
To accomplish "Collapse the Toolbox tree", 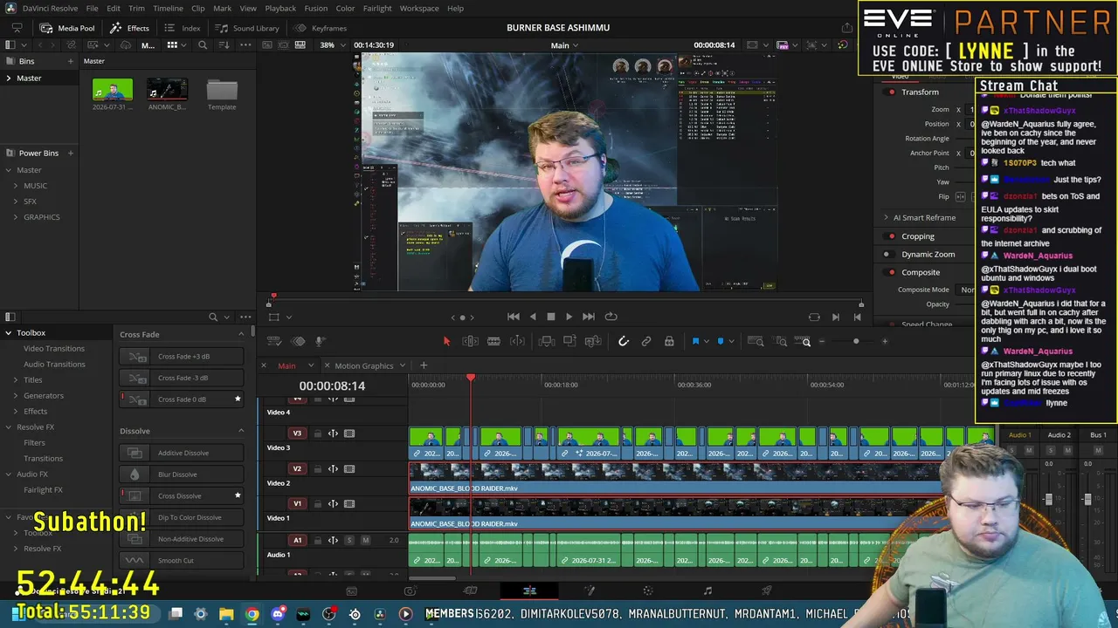I will [x=9, y=333].
